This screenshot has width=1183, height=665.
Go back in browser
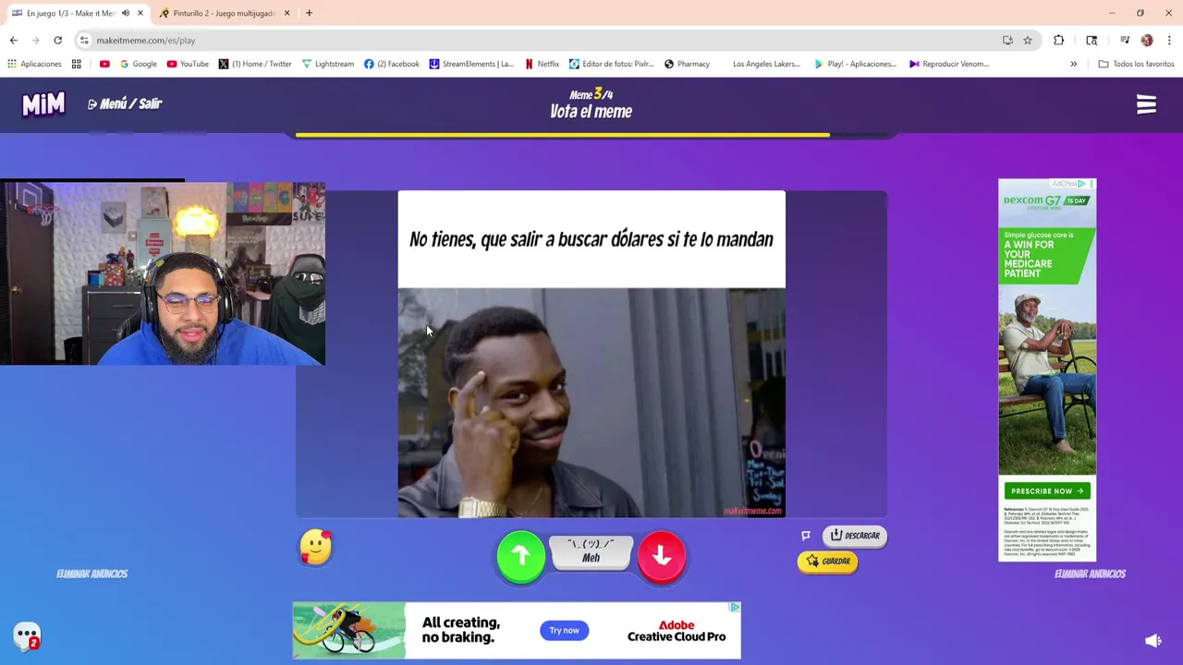click(13, 41)
